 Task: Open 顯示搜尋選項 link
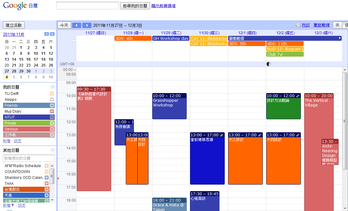tap(163, 6)
